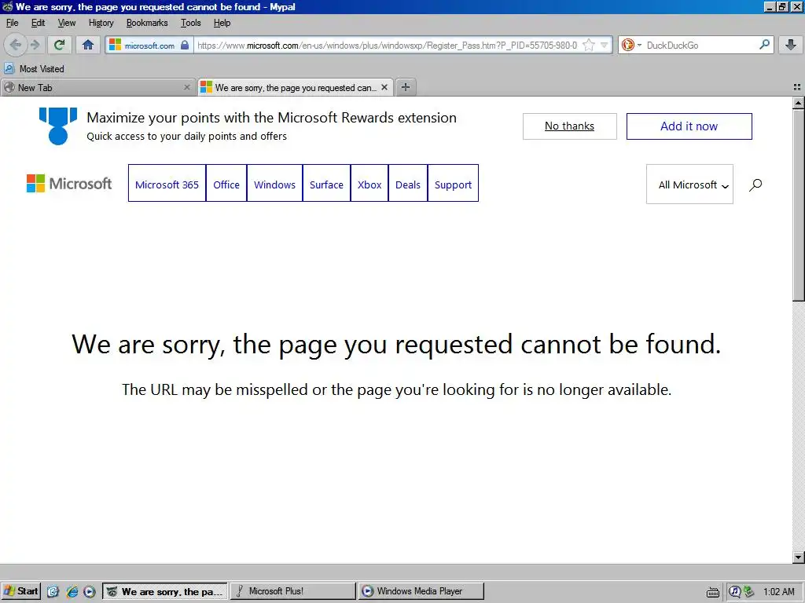Click the vertical scrollbar down arrow
The height and width of the screenshot is (603, 805).
[x=799, y=557]
